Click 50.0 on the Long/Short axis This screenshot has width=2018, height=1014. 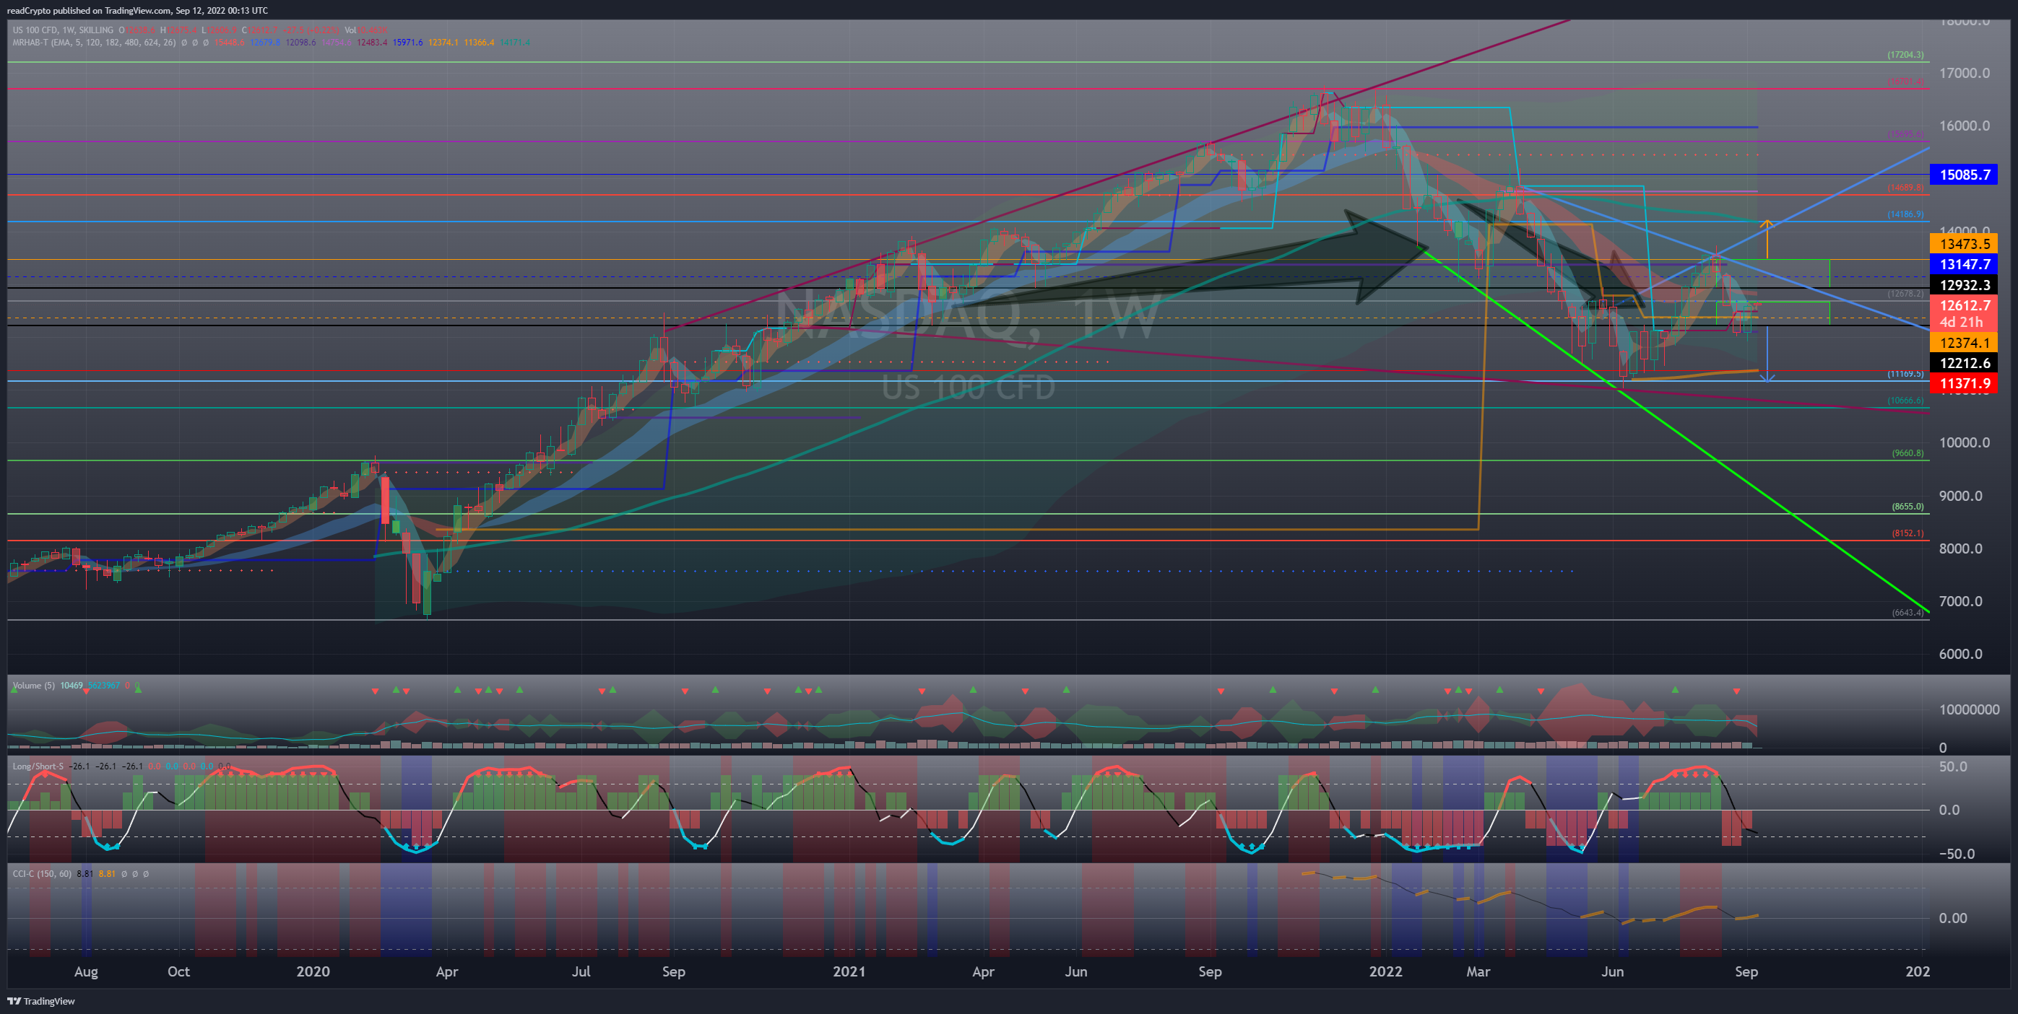point(1953,766)
